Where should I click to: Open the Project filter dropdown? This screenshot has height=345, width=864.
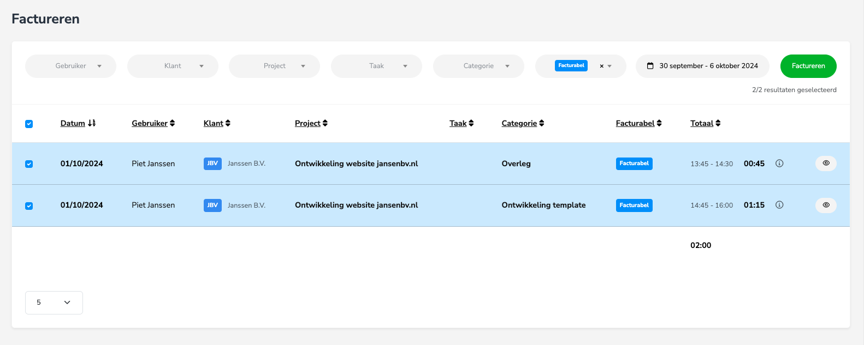274,66
